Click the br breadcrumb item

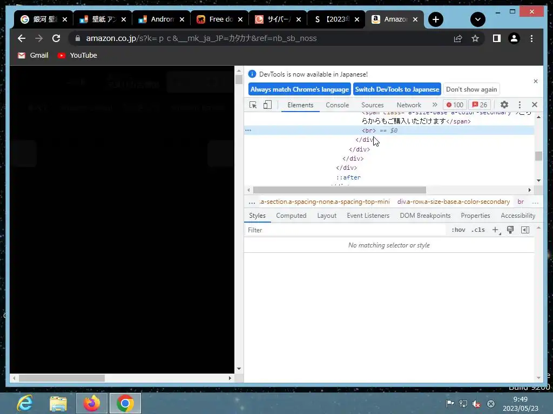click(521, 202)
